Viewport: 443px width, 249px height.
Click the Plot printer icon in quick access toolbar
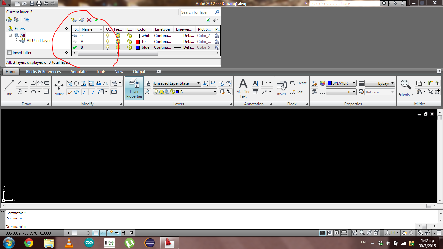39,4
